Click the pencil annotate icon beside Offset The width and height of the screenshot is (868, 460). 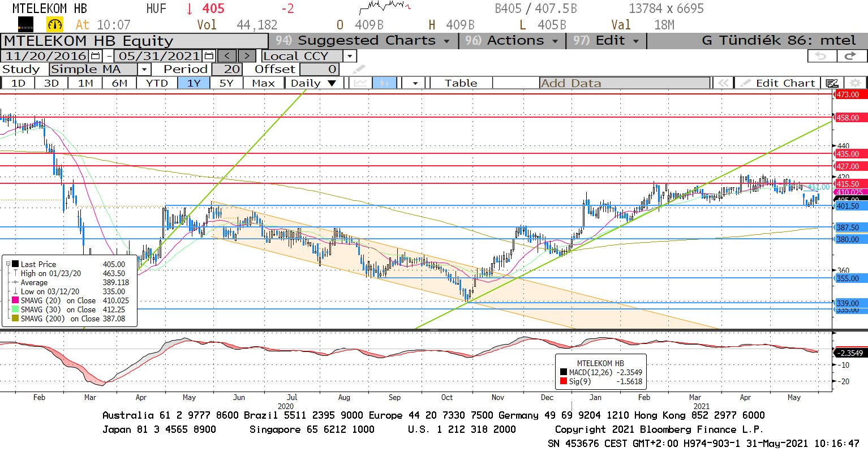pos(359,70)
